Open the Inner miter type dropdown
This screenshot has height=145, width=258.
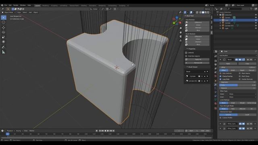click(x=243, y=97)
